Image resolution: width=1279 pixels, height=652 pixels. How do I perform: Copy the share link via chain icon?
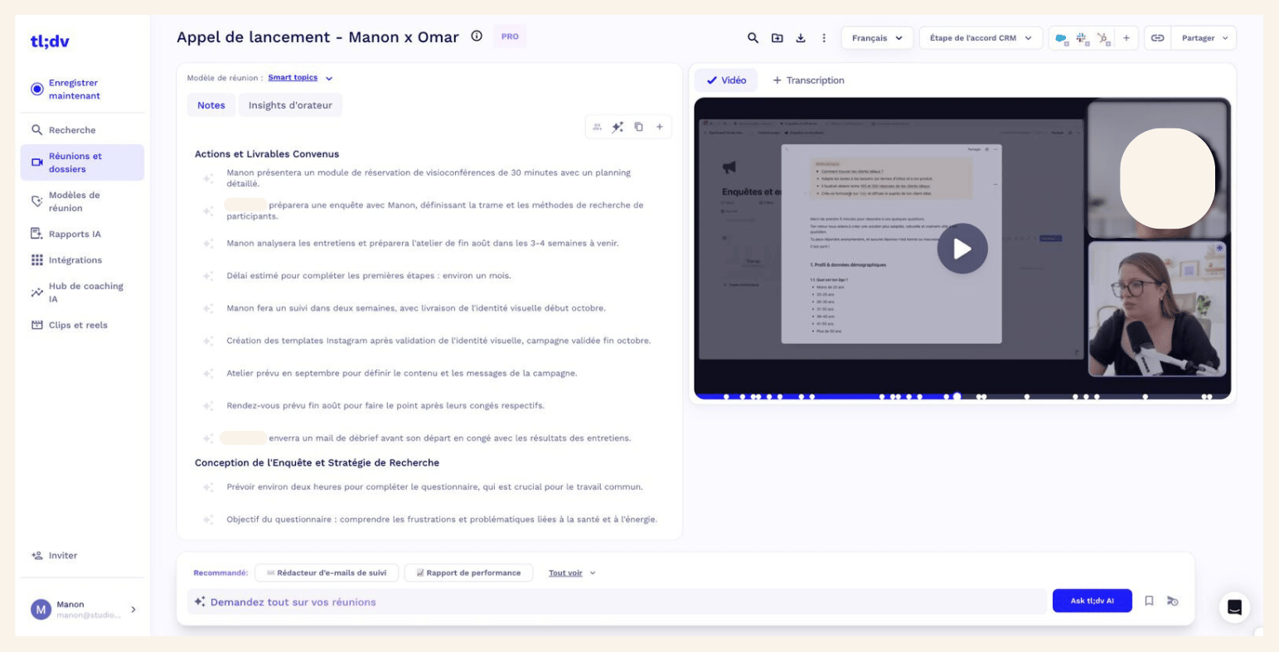click(x=1157, y=38)
